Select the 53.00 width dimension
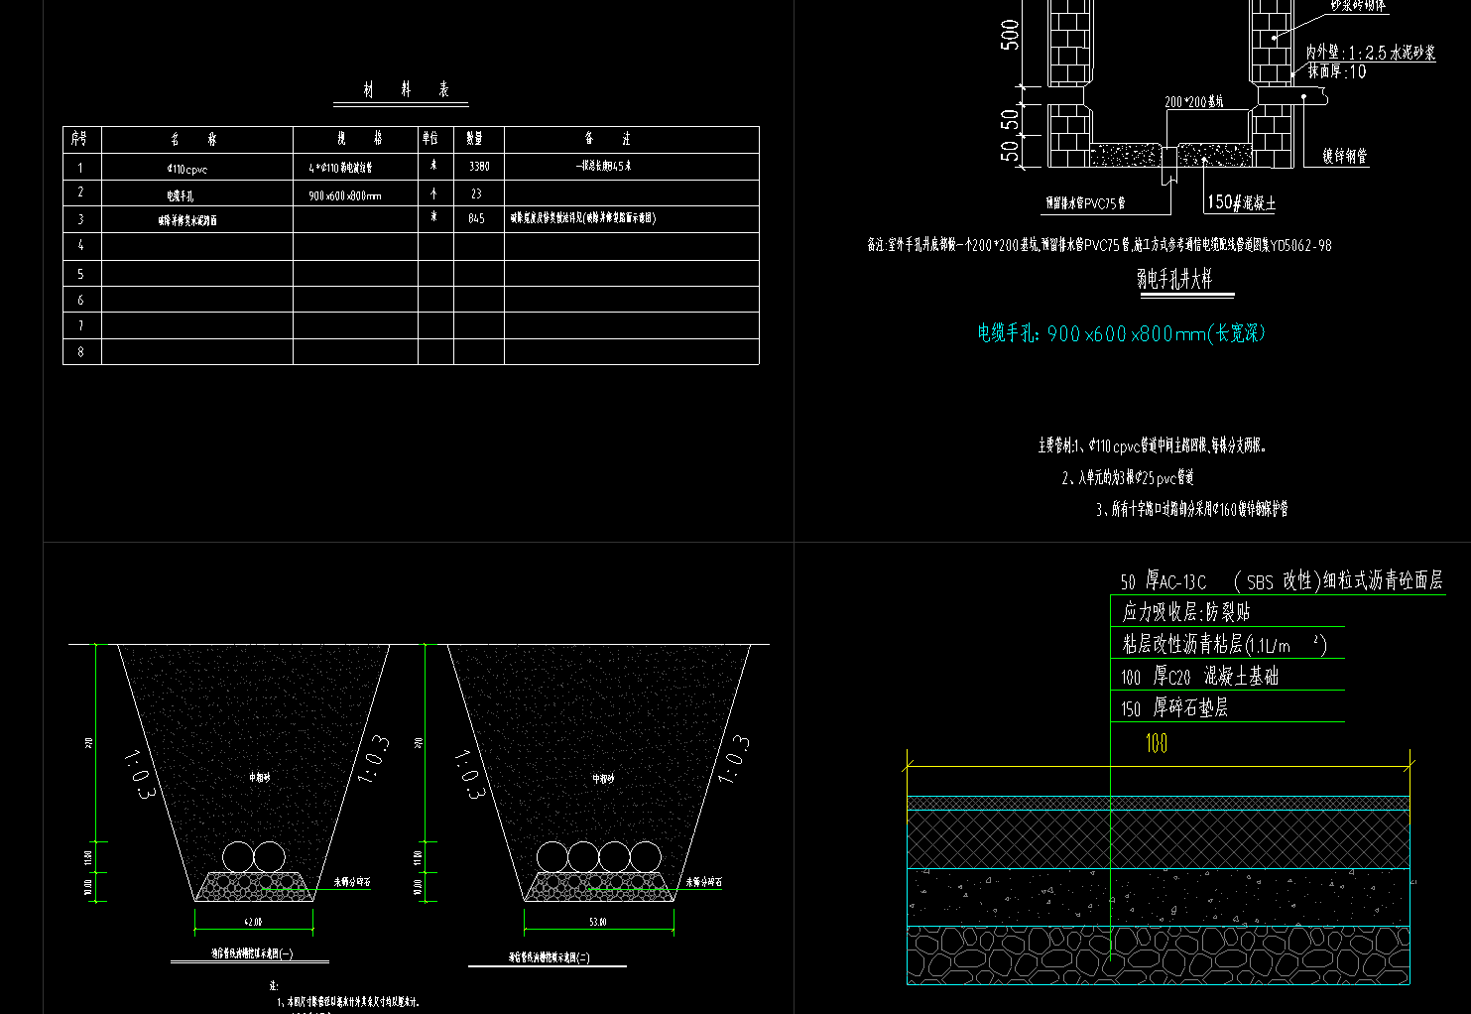This screenshot has width=1471, height=1014. (x=598, y=922)
